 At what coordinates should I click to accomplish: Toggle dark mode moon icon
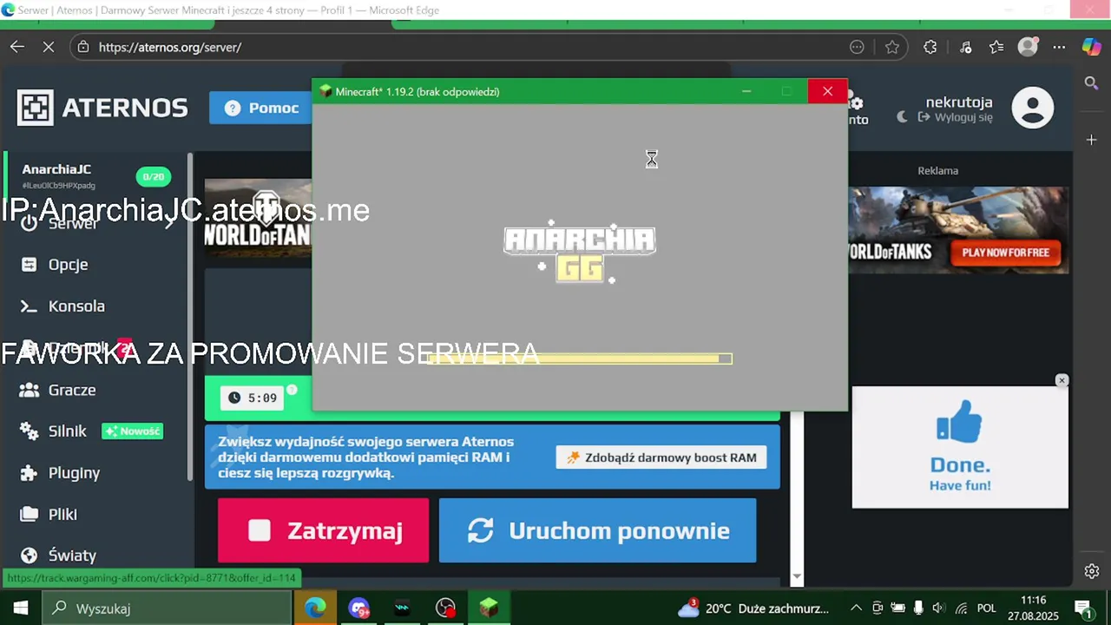[x=903, y=116]
